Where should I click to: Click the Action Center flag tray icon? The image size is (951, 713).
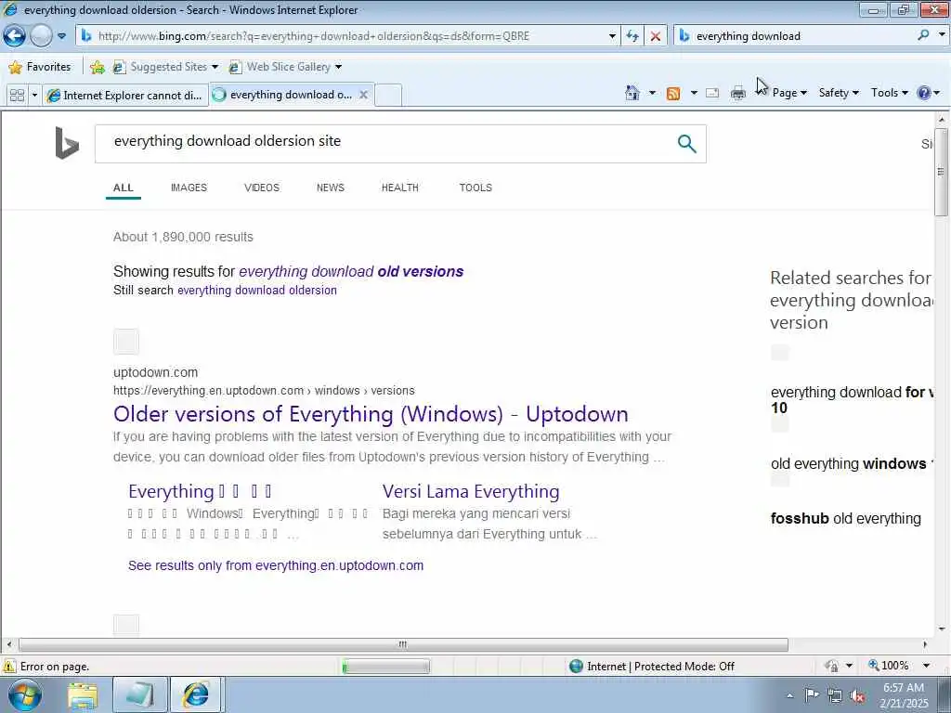[811, 695]
